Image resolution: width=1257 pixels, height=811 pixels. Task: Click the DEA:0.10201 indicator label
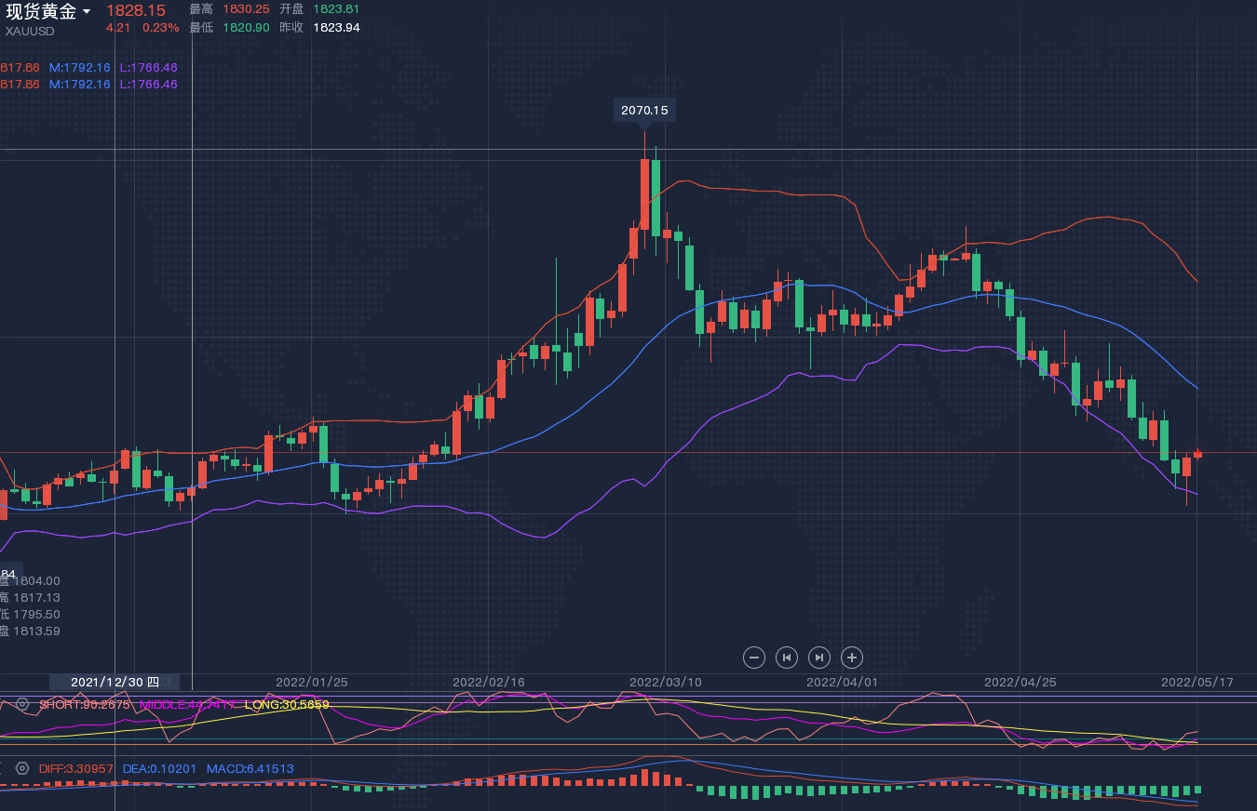[159, 769]
